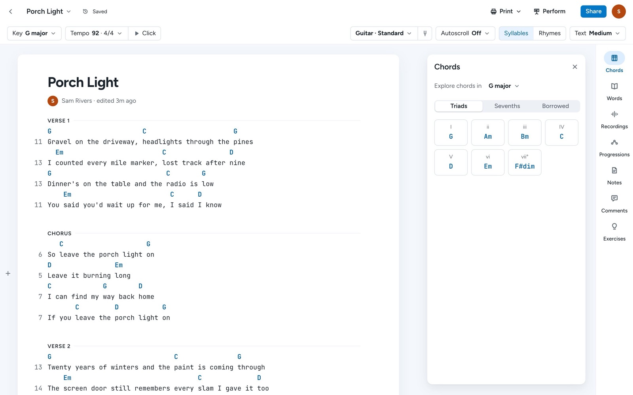Click the D chord above 'after nine'
Screen dimensions: 633x395
(231, 152)
